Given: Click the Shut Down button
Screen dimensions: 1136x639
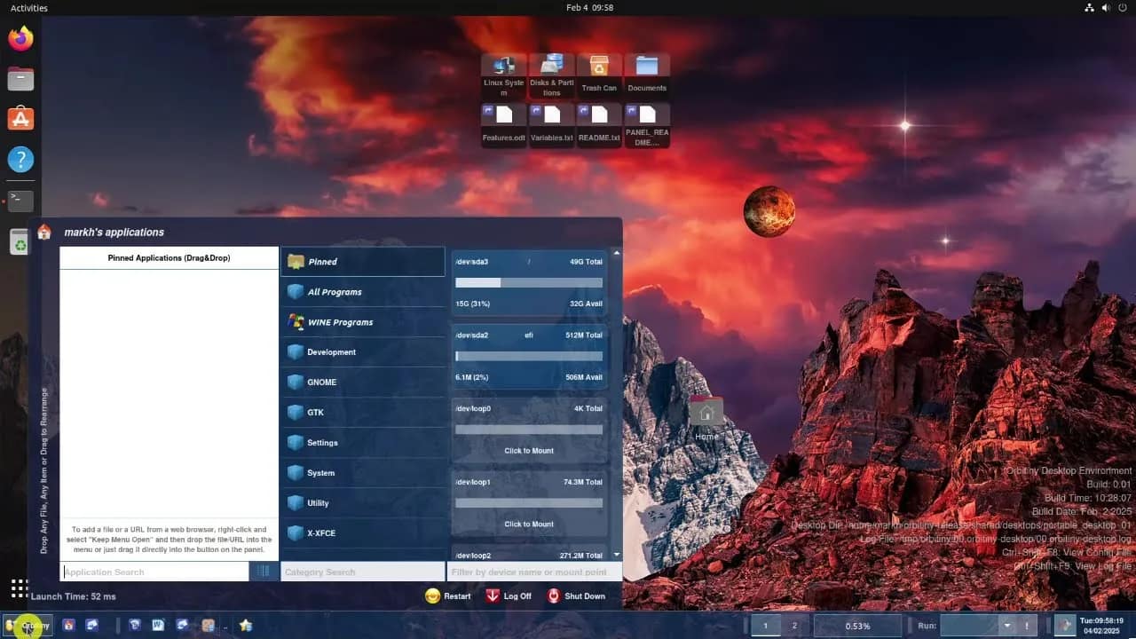Looking at the screenshot, I should point(576,596).
